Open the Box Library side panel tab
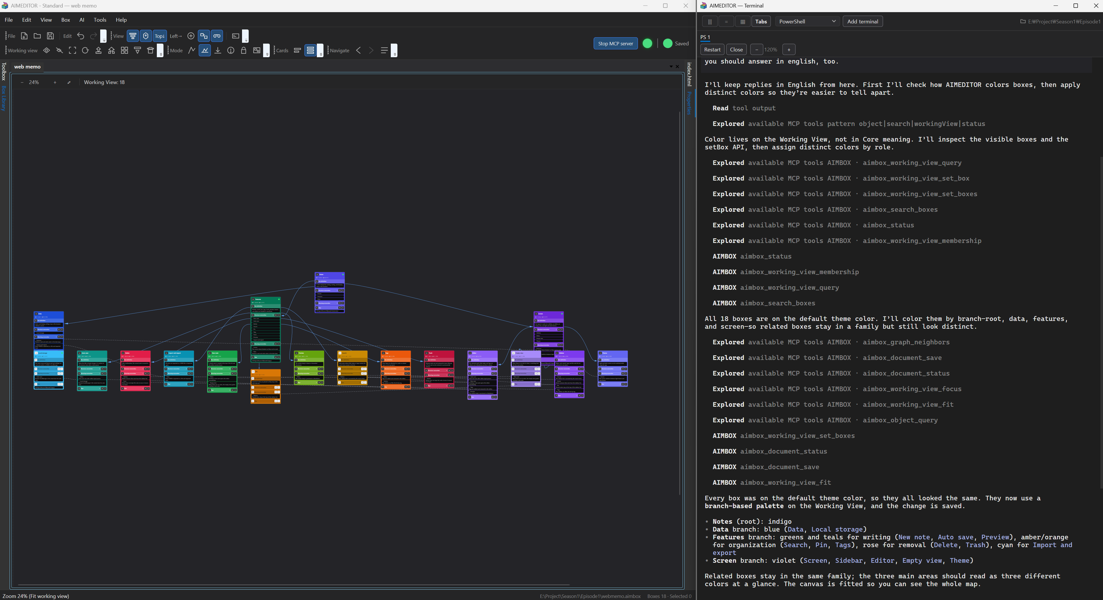This screenshot has height=600, width=1103. coord(4,99)
